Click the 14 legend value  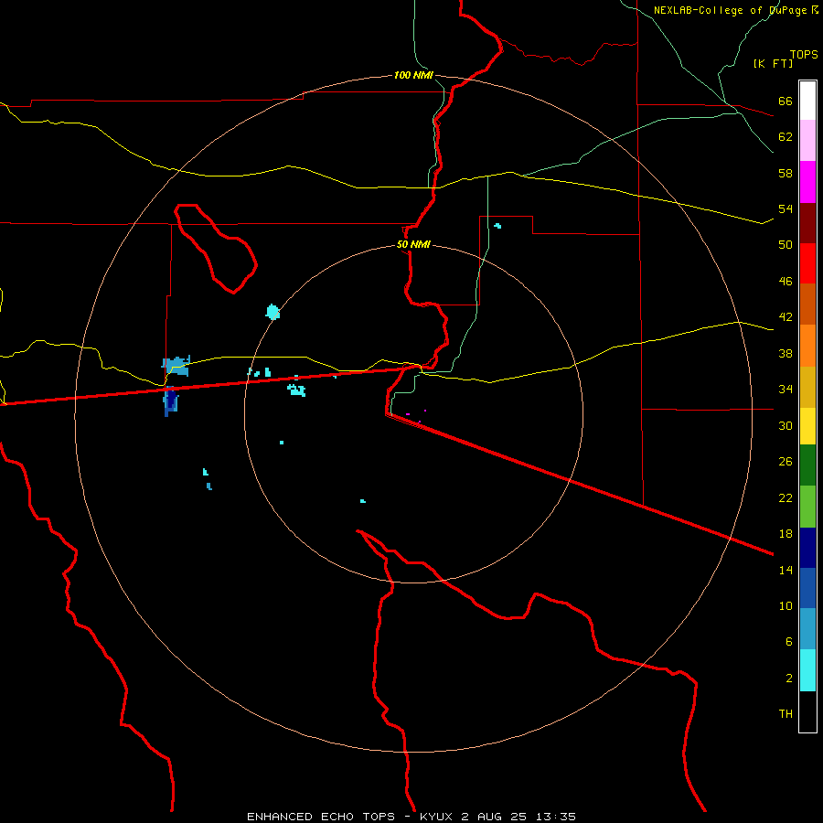click(786, 570)
